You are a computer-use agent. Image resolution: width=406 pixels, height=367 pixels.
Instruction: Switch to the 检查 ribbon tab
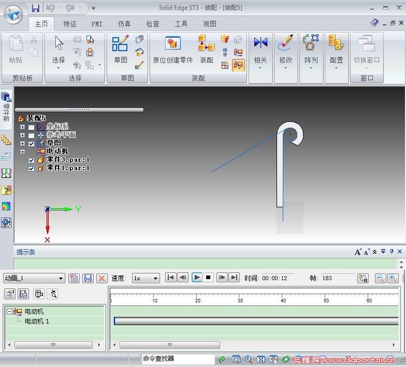[x=153, y=24]
